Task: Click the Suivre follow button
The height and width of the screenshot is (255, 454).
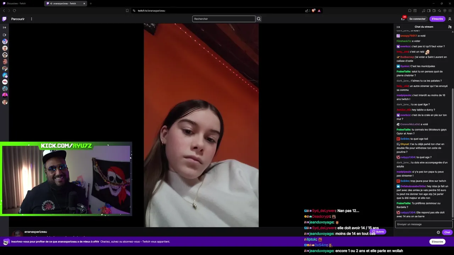Action: (x=378, y=232)
